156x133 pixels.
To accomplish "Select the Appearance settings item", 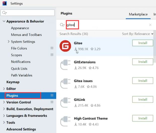I will click(20, 28).
